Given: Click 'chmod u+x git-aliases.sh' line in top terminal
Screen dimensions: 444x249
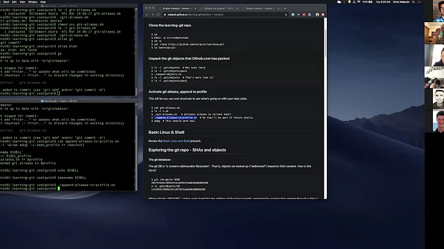Looking at the screenshot, I should click(x=52, y=25).
